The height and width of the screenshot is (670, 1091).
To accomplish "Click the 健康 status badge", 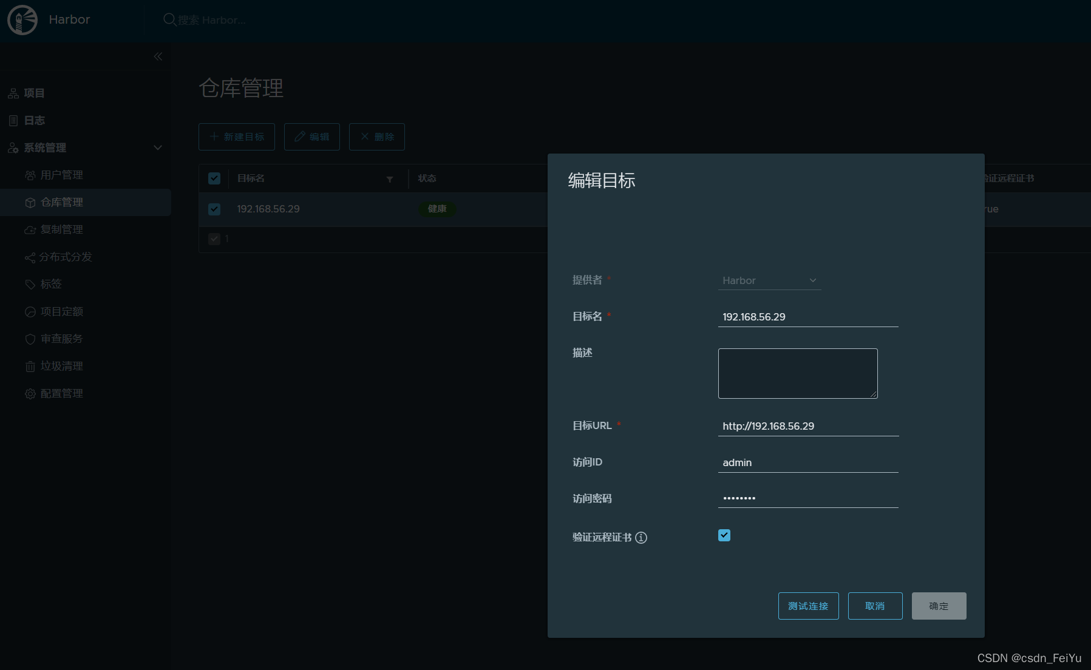I will [437, 209].
